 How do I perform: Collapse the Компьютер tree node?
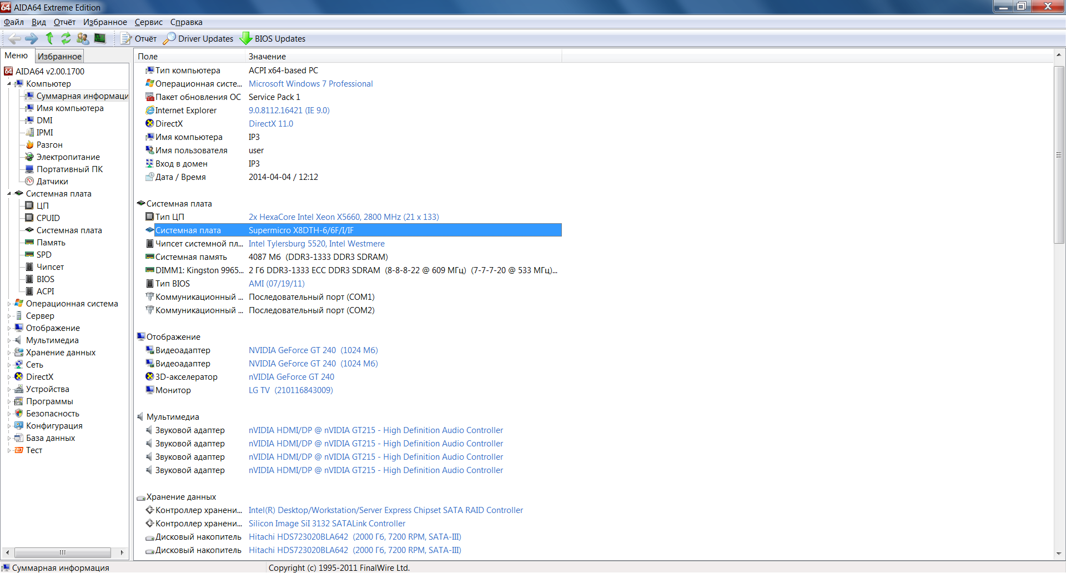coord(9,84)
